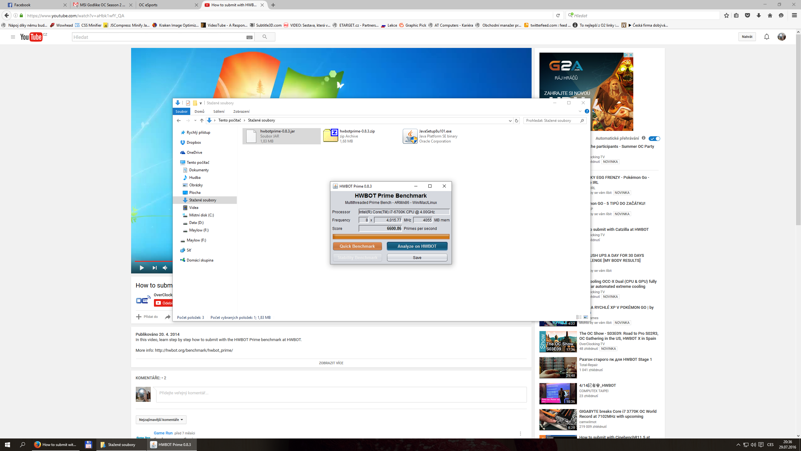Screen dimensions: 801x451
Task: Show hidden system tray icons
Action: click(738, 445)
